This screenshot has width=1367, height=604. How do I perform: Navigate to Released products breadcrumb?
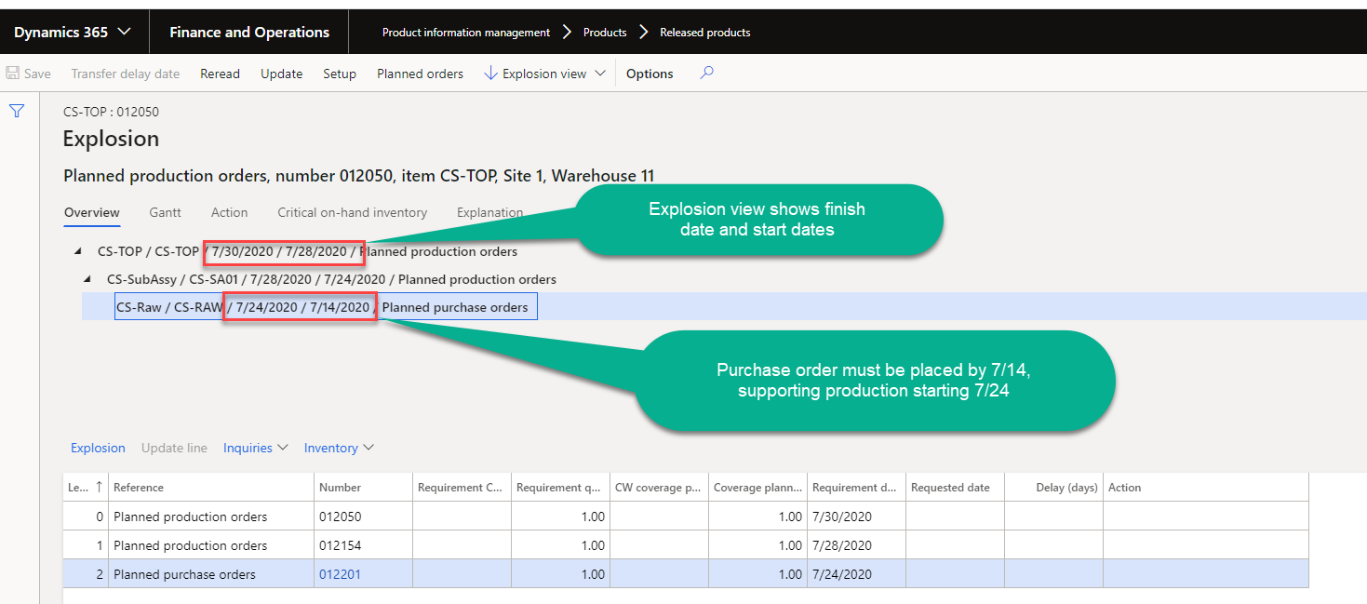[x=704, y=32]
